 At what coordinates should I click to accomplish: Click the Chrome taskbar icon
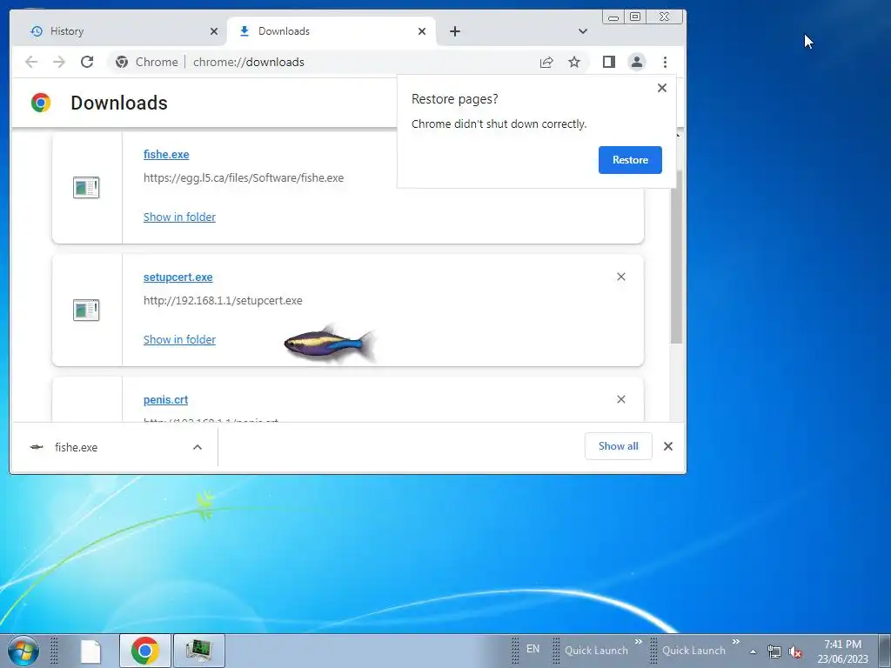click(x=145, y=651)
